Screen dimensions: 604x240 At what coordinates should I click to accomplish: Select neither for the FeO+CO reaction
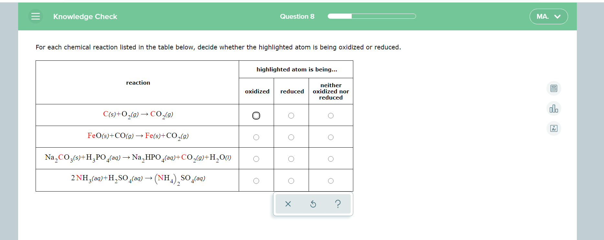click(330, 137)
